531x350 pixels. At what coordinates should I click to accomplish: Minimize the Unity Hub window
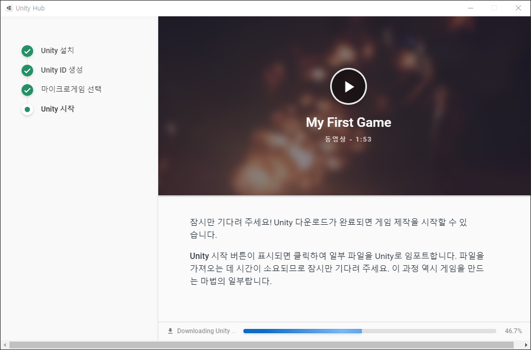click(471, 8)
